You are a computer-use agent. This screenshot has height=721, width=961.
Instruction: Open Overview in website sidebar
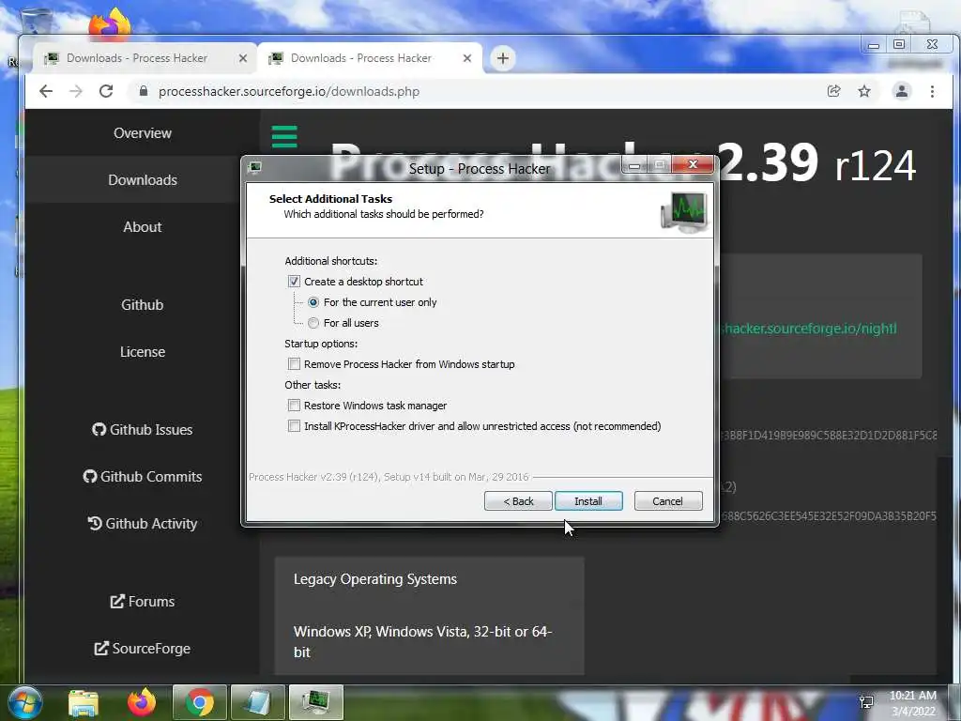[x=143, y=133]
